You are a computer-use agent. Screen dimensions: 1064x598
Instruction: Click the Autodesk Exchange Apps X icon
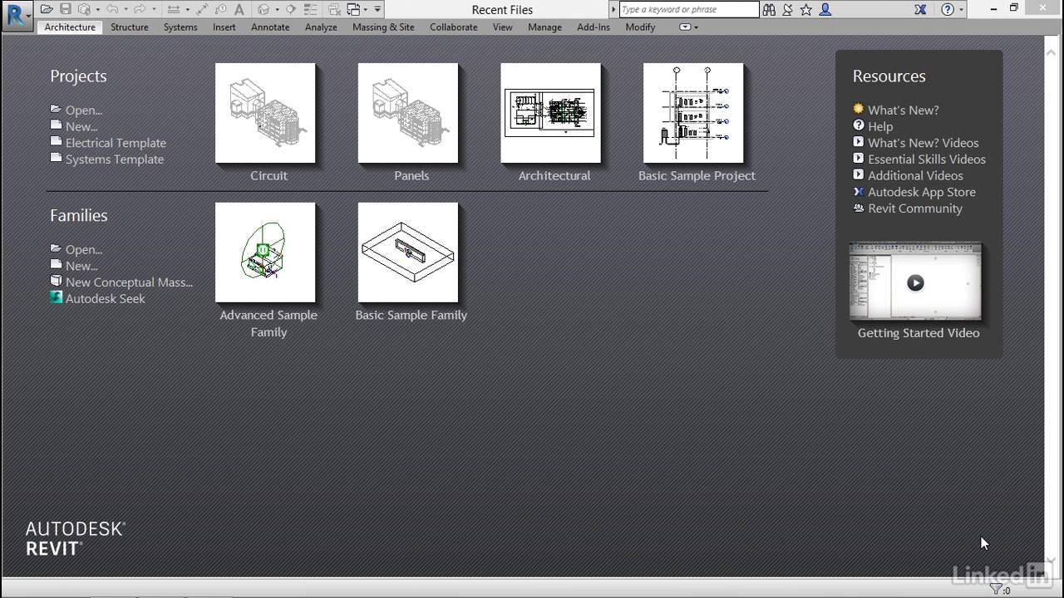(x=920, y=10)
